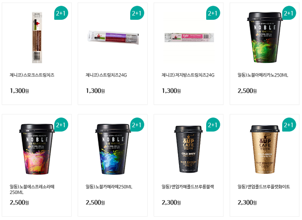Click the 2+1 badge on 노블에스프레소라떼

pos(61,125)
